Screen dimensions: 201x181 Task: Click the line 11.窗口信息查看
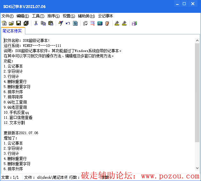click(x=18, y=118)
